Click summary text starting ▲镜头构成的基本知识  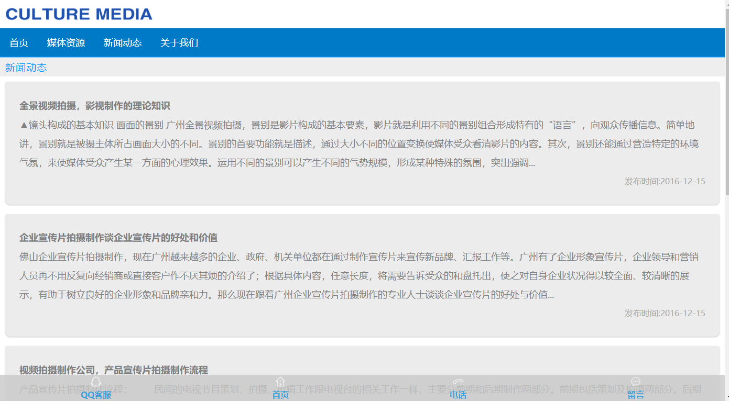tap(359, 144)
